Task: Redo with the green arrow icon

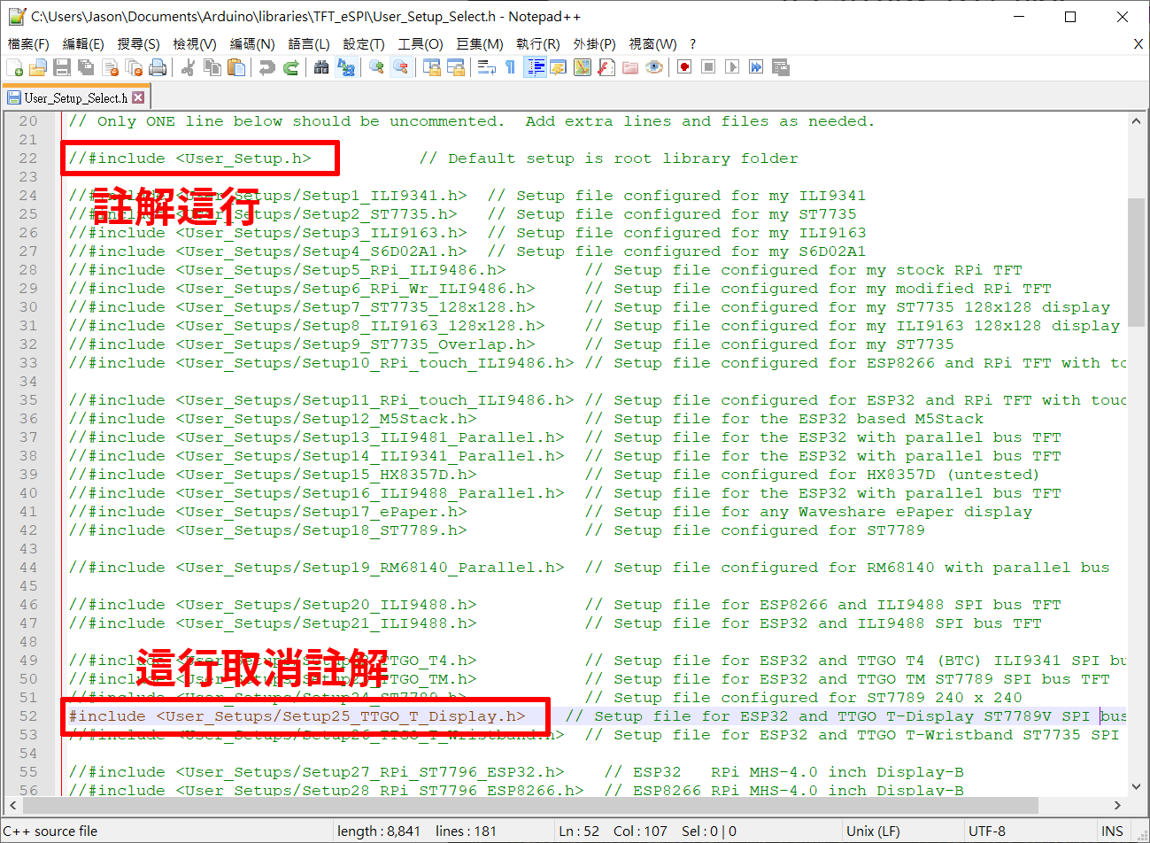Action: click(290, 67)
